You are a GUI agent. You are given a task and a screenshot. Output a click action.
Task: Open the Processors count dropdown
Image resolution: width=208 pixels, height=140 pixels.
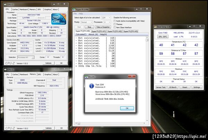tap(107, 22)
